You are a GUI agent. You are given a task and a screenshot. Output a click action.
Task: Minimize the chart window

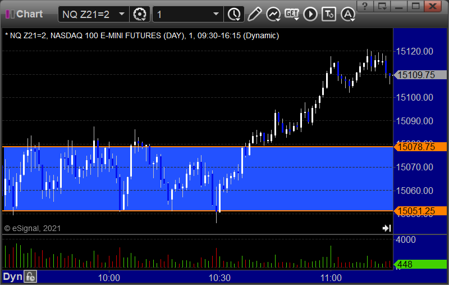click(x=399, y=6)
